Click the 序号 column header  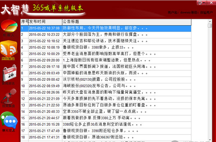pos(24,22)
